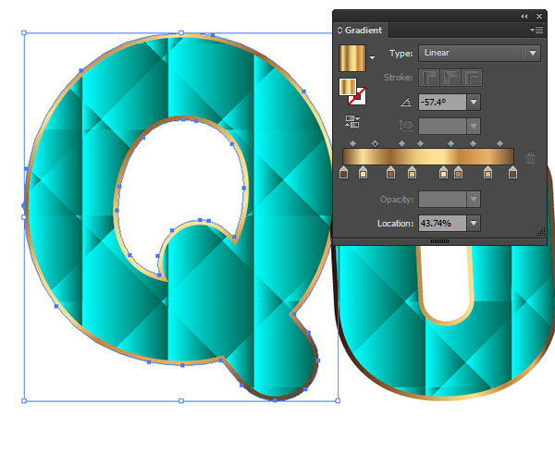The height and width of the screenshot is (452, 555).
Task: Click the bottom-right bounding box handle of Q
Action: 338,401
